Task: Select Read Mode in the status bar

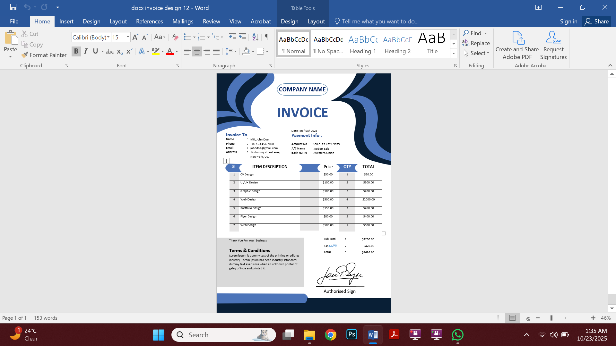Action: pyautogui.click(x=498, y=318)
